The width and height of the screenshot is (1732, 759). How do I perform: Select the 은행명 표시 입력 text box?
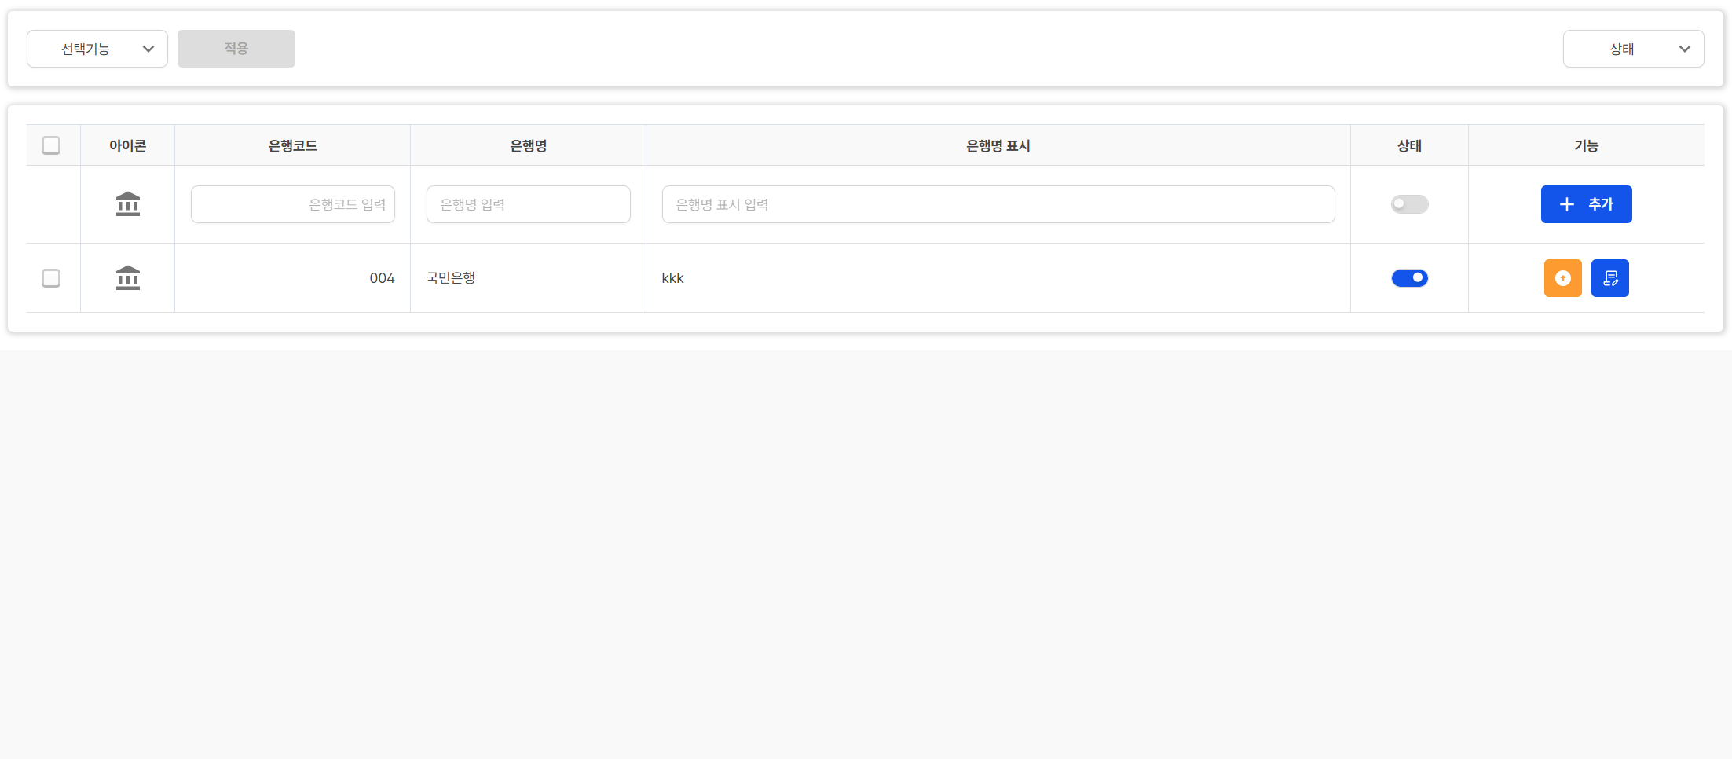pyautogui.click(x=998, y=204)
